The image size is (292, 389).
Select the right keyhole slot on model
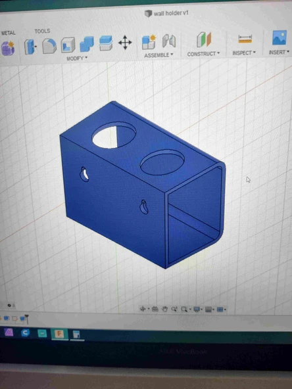(144, 207)
